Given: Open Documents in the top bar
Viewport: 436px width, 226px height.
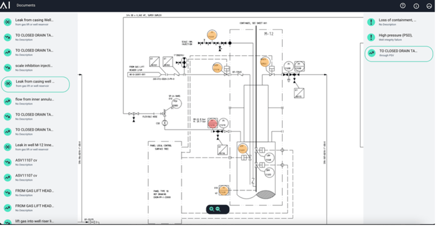Looking at the screenshot, I should pyautogui.click(x=26, y=5).
